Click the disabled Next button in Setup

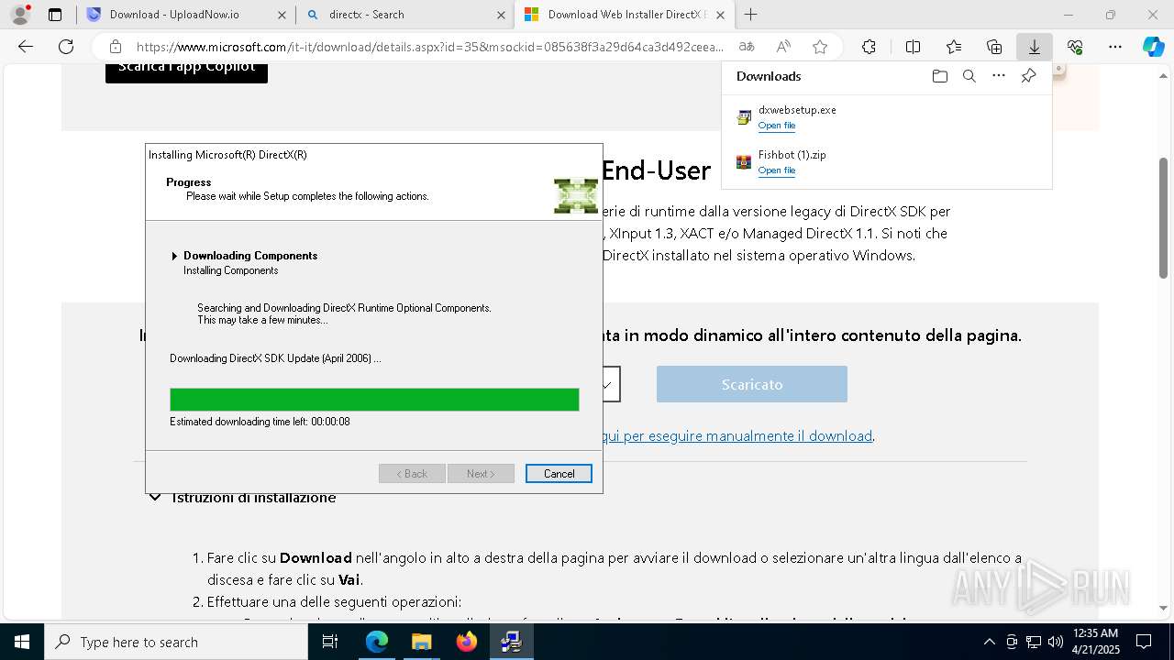[x=481, y=474]
